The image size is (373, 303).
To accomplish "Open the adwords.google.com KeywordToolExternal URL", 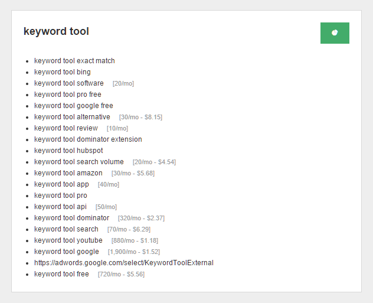I will pyautogui.click(x=124, y=263).
